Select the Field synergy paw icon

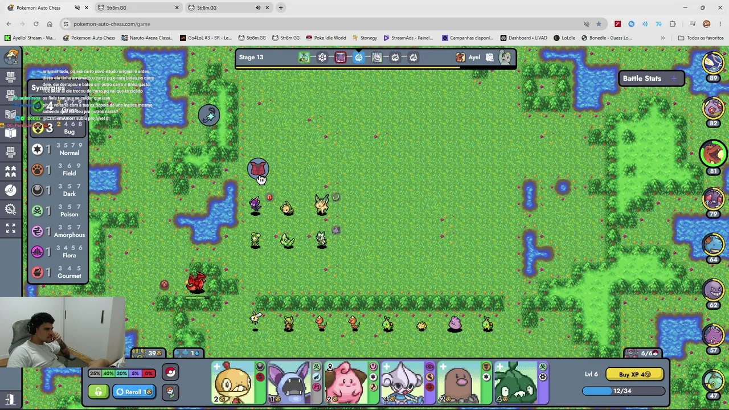(38, 170)
